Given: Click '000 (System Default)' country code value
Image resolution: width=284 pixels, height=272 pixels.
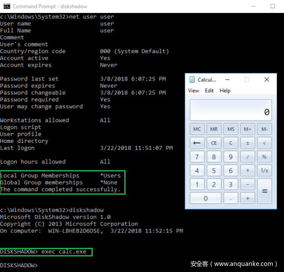Looking at the screenshot, I should [135, 51].
